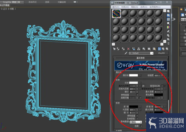Switch to the 自由形式 tab
186x132 pixels.
pyautogui.click(x=33, y=2)
